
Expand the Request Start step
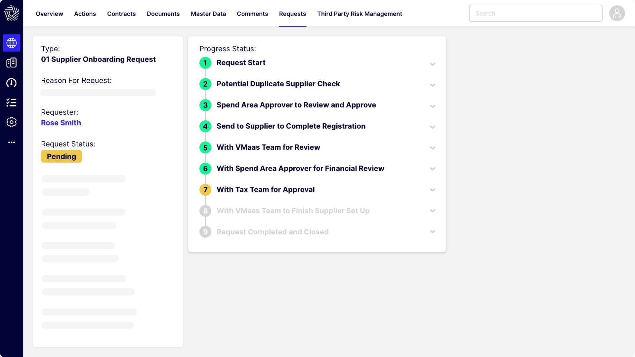pos(432,64)
